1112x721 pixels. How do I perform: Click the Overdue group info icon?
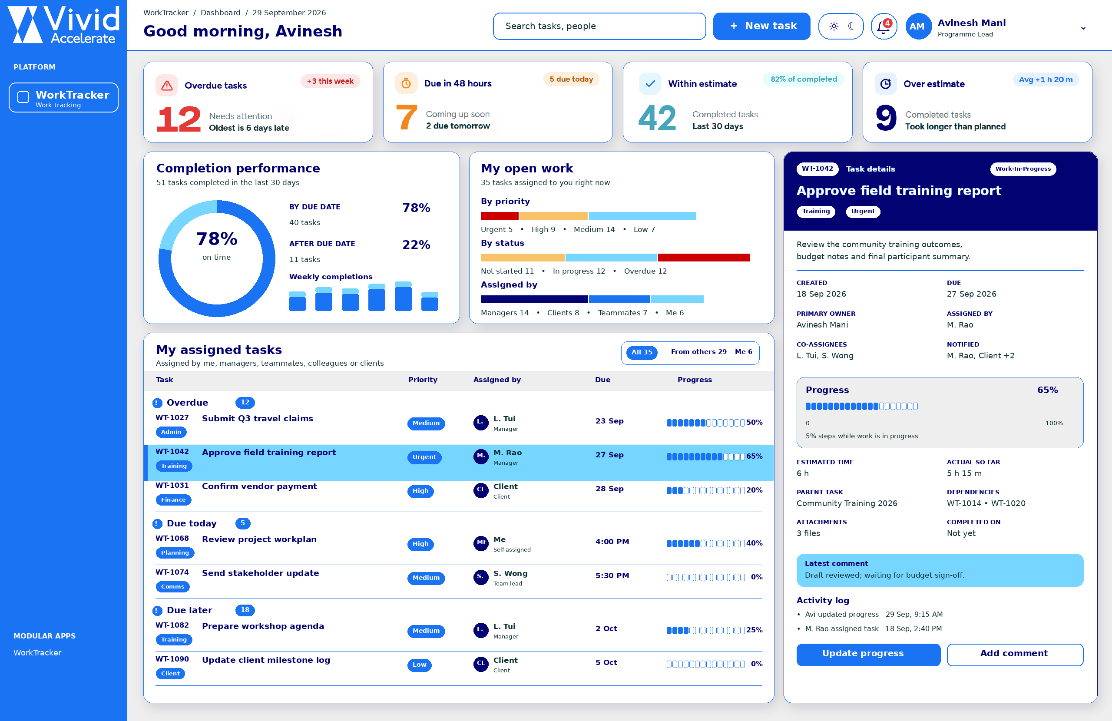click(157, 403)
